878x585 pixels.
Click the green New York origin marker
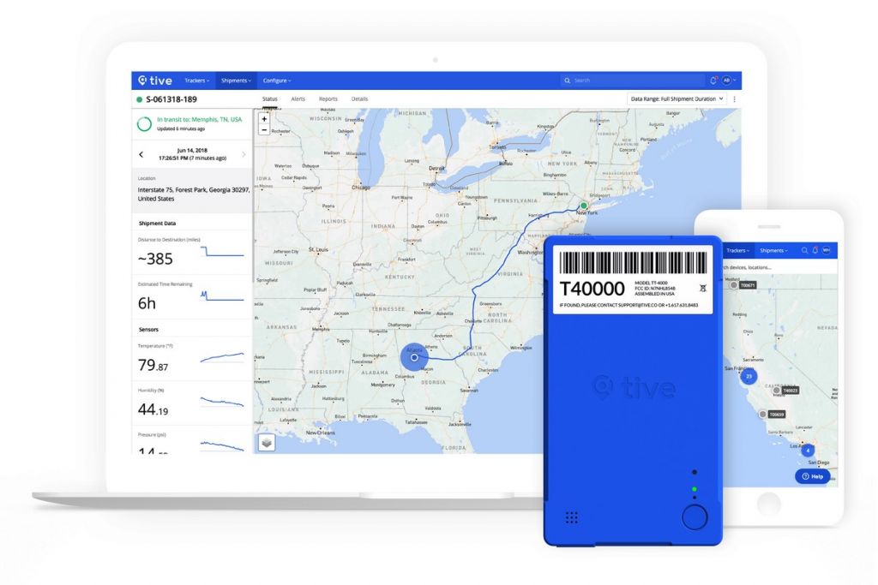(x=583, y=206)
